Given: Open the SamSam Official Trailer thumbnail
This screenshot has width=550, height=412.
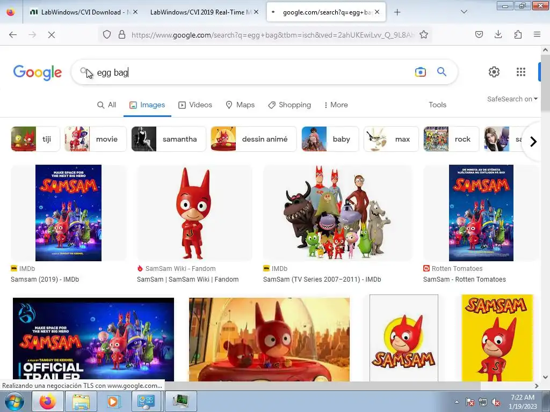Looking at the screenshot, I should tap(93, 339).
